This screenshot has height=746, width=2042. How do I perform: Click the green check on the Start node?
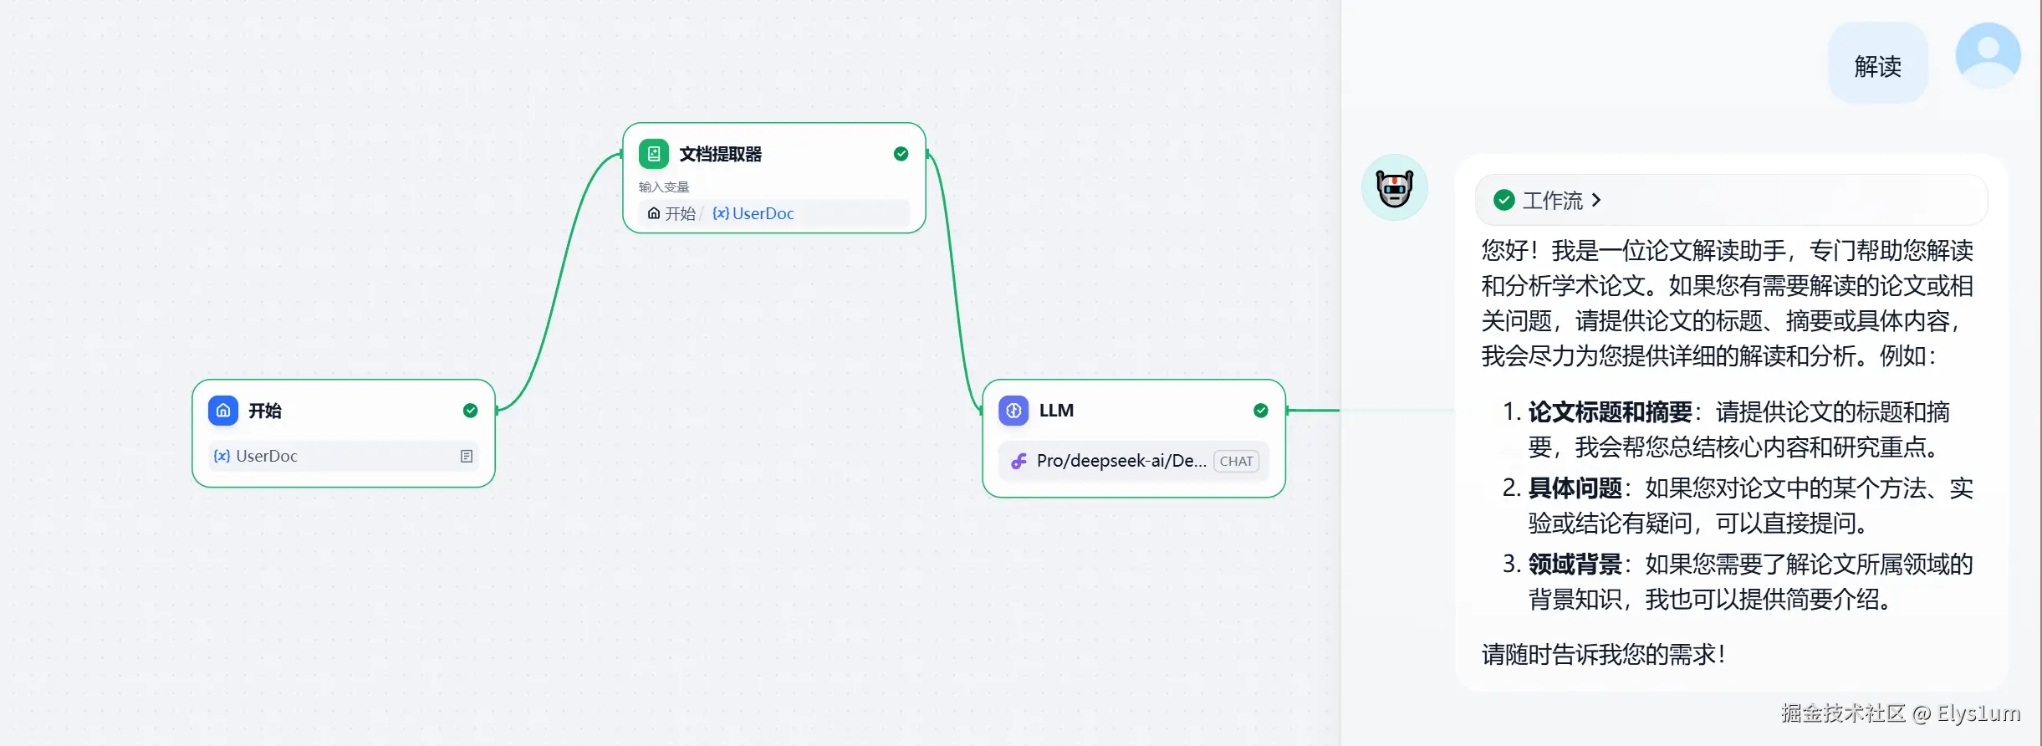coord(470,411)
